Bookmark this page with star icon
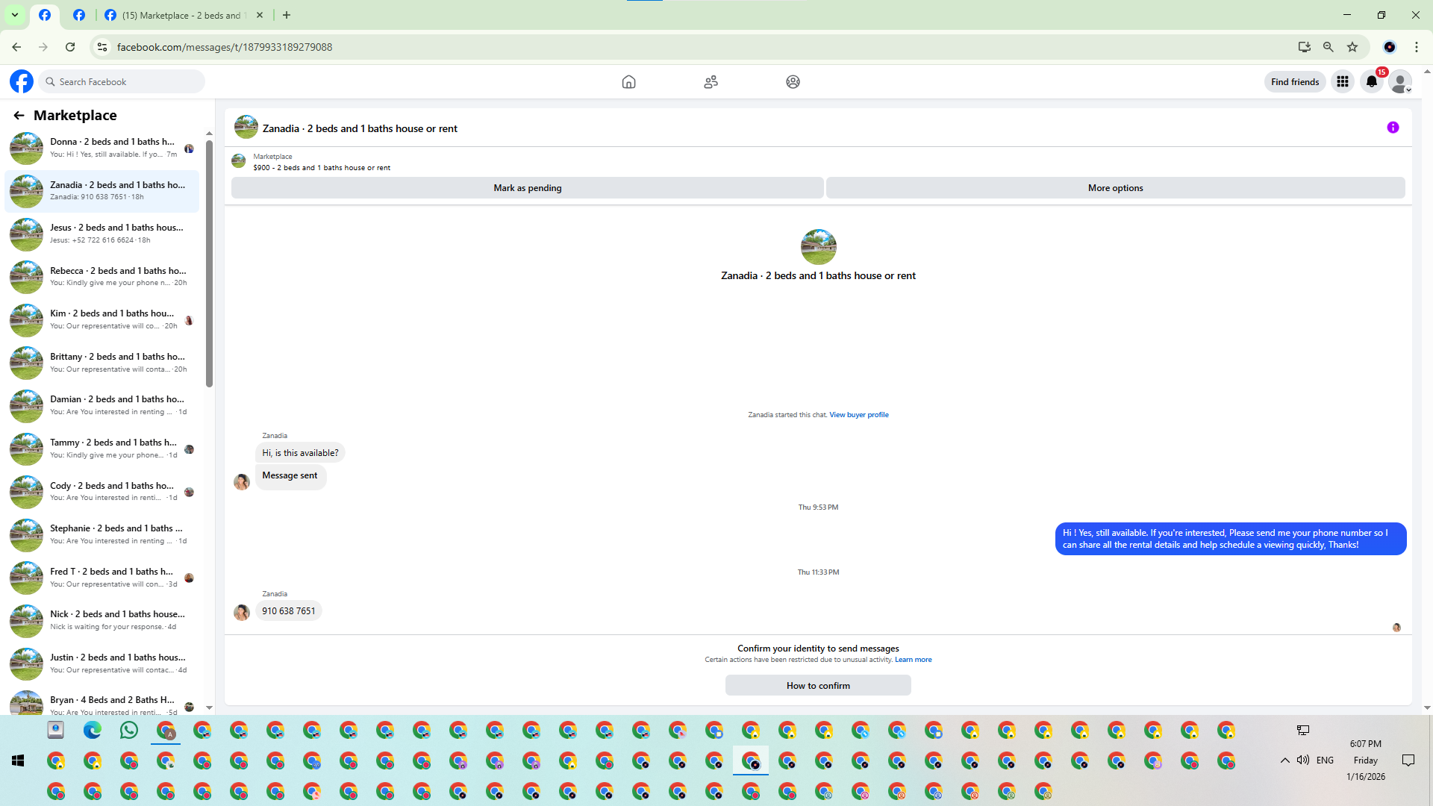This screenshot has height=806, width=1433. 1352,47
